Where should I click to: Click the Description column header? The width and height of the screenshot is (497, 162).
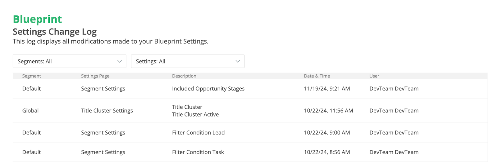point(184,76)
